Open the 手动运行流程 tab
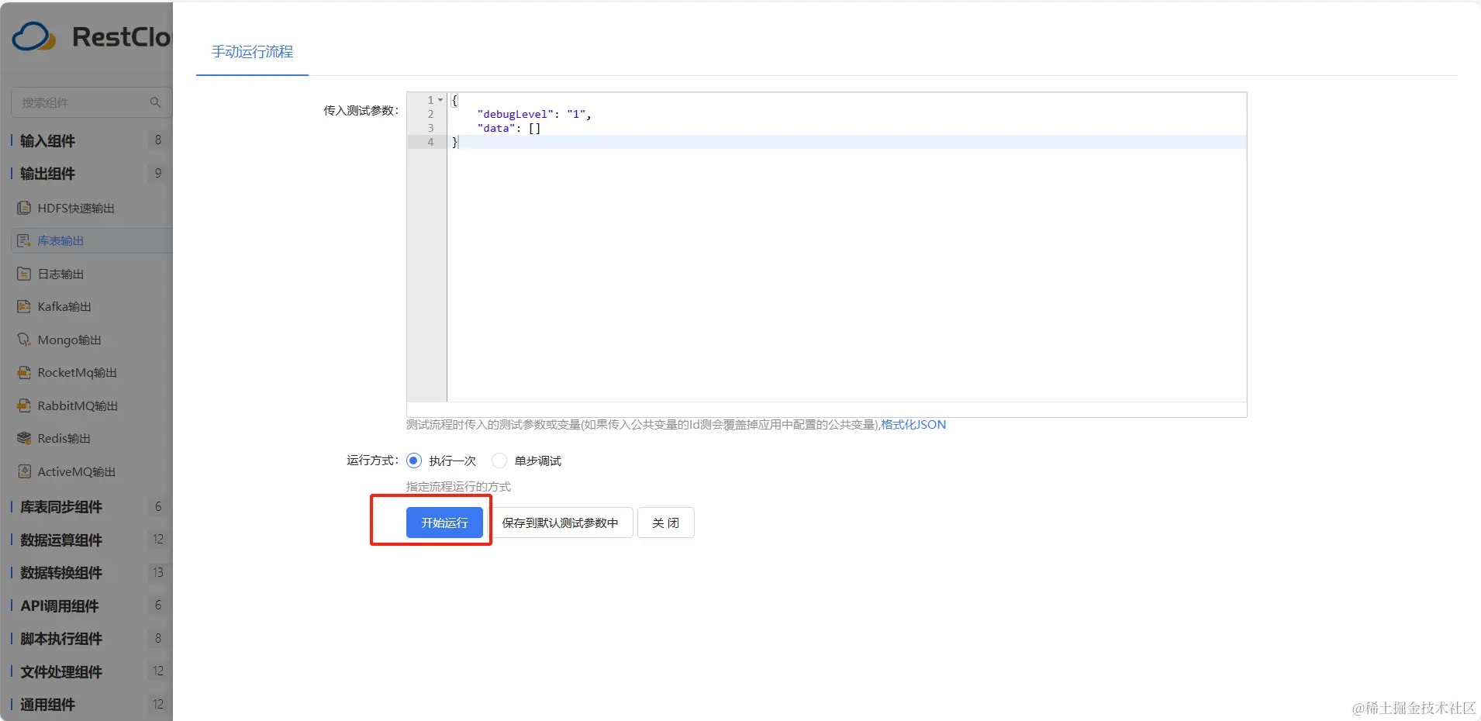1481x721 pixels. [x=252, y=52]
